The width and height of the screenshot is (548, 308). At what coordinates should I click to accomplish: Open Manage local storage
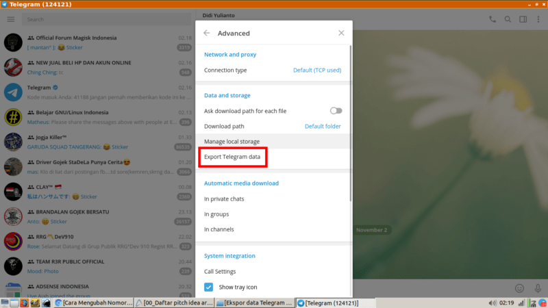pyautogui.click(x=273, y=142)
